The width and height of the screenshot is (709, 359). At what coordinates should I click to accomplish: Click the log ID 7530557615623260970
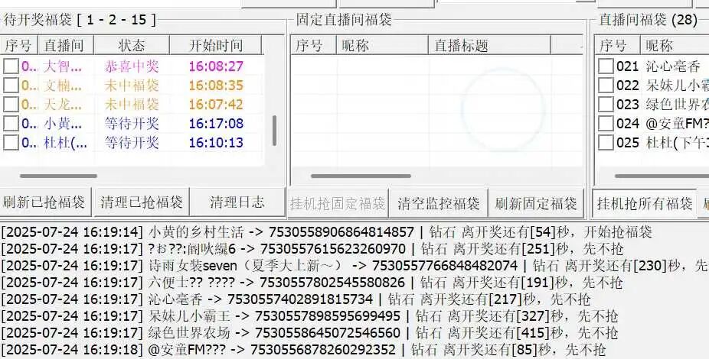click(x=333, y=248)
